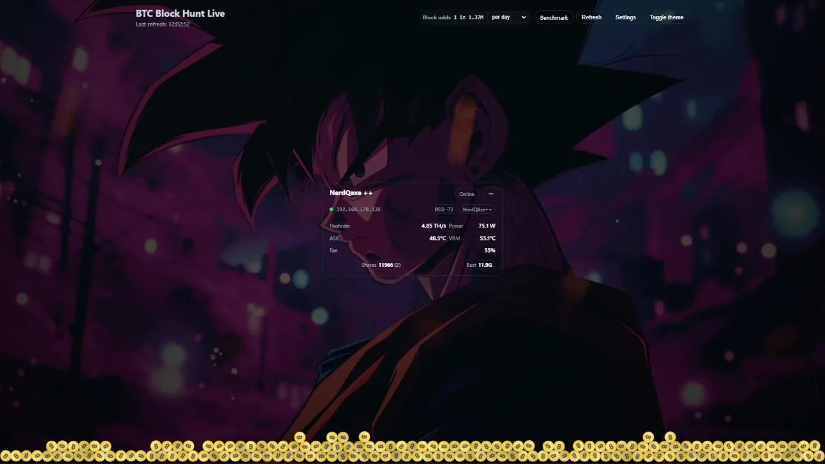The height and width of the screenshot is (464, 825).
Task: Click the NerdQAxe++ model badge
Action: point(477,209)
